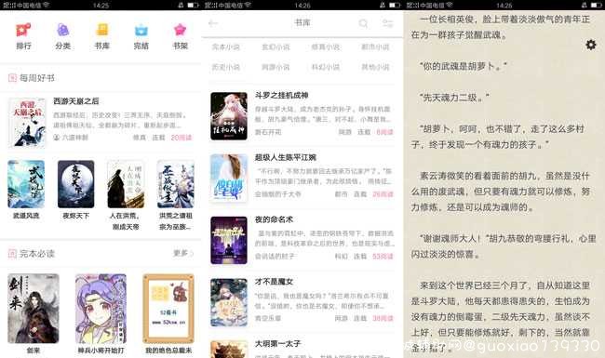Select the 修真小说 category tab
Image resolution: width=605 pixels, height=358 pixels.
[325, 47]
